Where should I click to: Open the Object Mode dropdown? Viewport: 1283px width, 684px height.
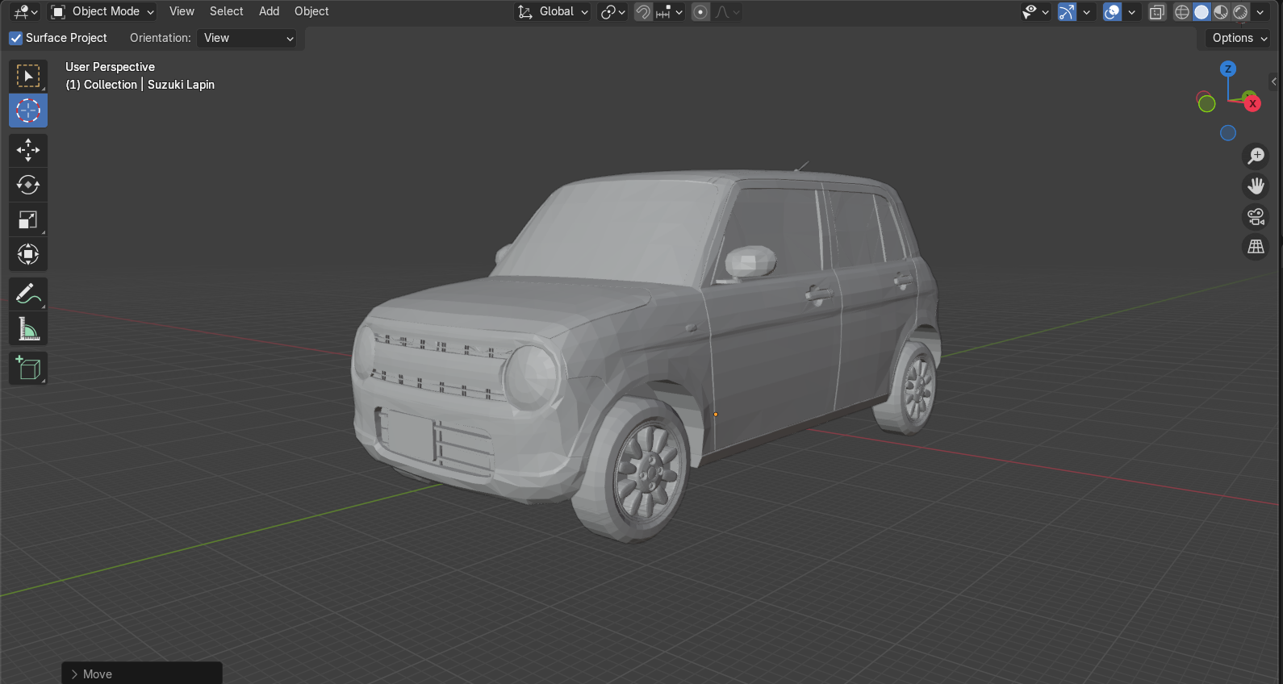pyautogui.click(x=102, y=12)
